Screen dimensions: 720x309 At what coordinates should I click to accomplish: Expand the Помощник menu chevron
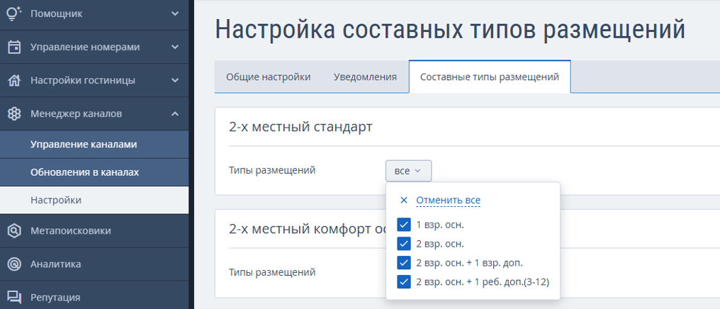pos(175,13)
